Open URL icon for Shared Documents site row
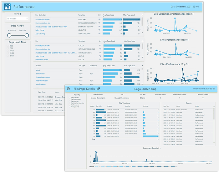Viewport: 219px width, 172px height. (x=99, y=46)
